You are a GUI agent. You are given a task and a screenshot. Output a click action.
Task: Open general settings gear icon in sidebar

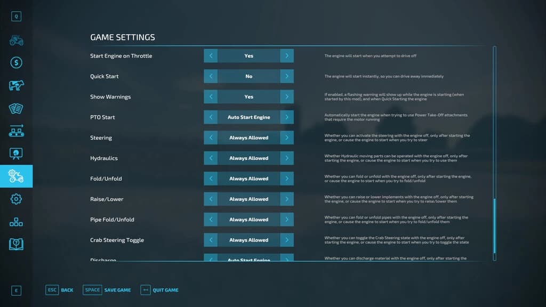click(x=17, y=199)
